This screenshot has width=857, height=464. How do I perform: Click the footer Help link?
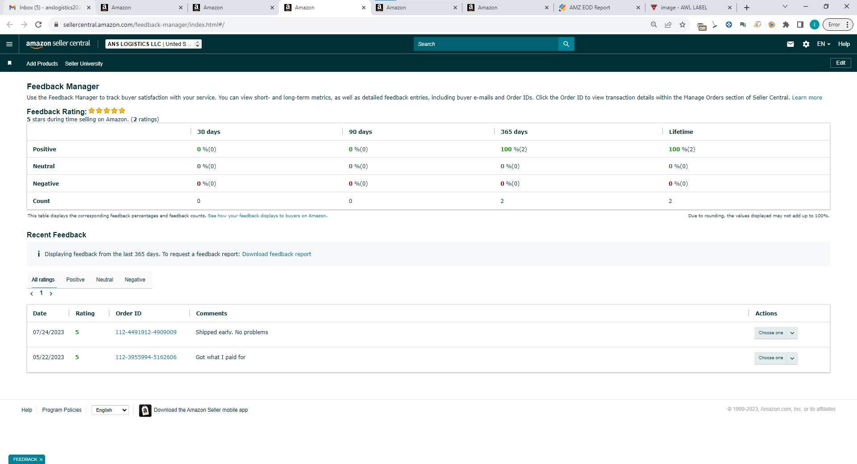tap(27, 410)
